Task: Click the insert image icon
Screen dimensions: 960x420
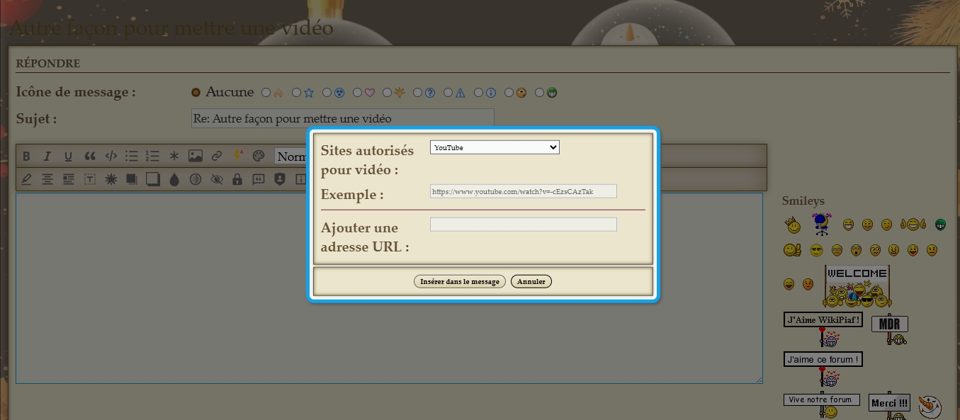Action: pos(196,157)
